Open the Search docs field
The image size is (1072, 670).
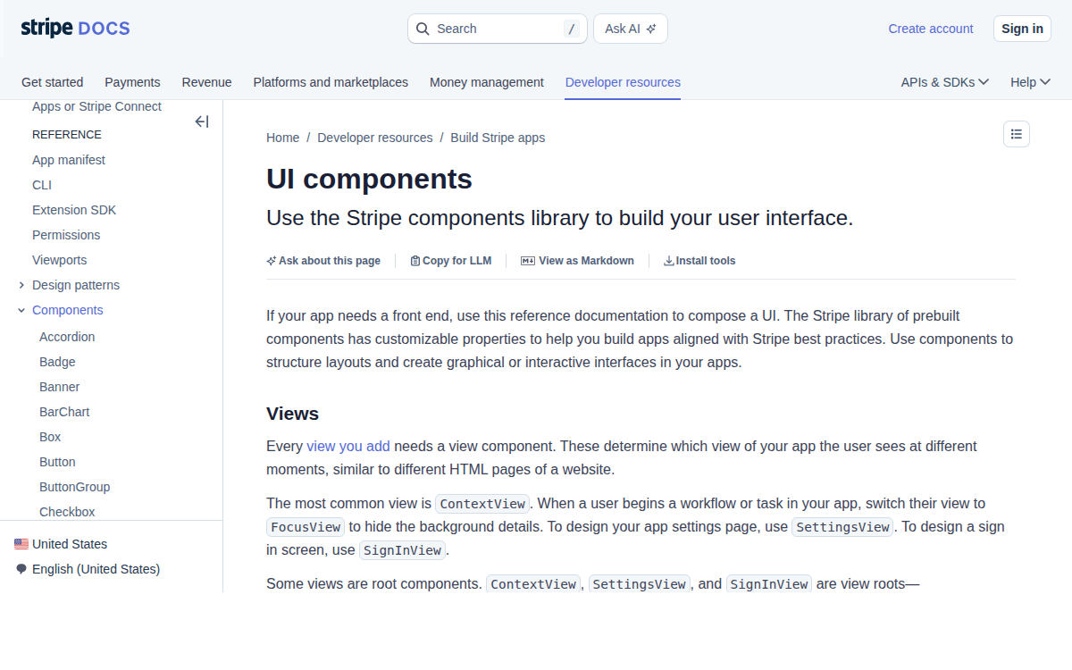[498, 29]
